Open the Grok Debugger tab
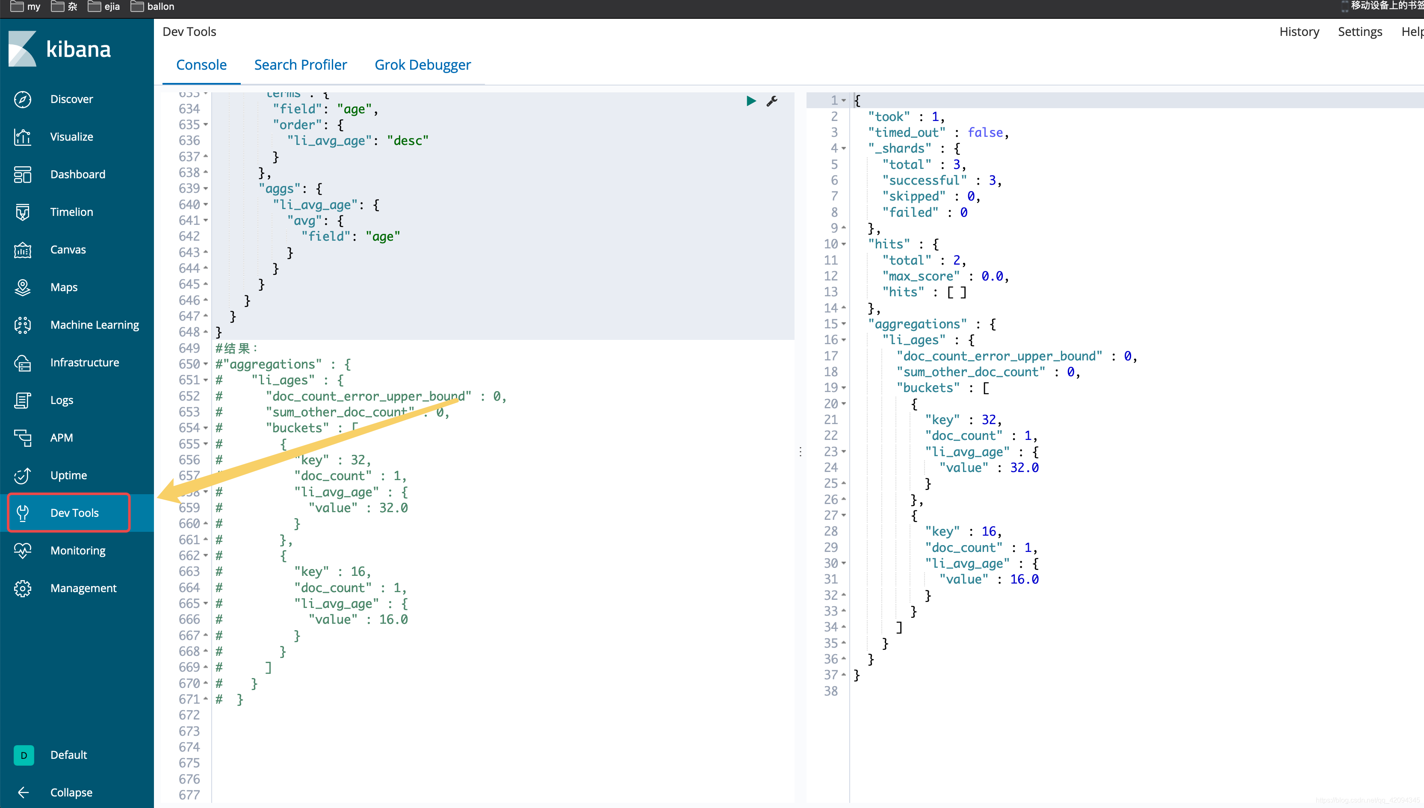Image resolution: width=1424 pixels, height=808 pixels. pos(422,65)
